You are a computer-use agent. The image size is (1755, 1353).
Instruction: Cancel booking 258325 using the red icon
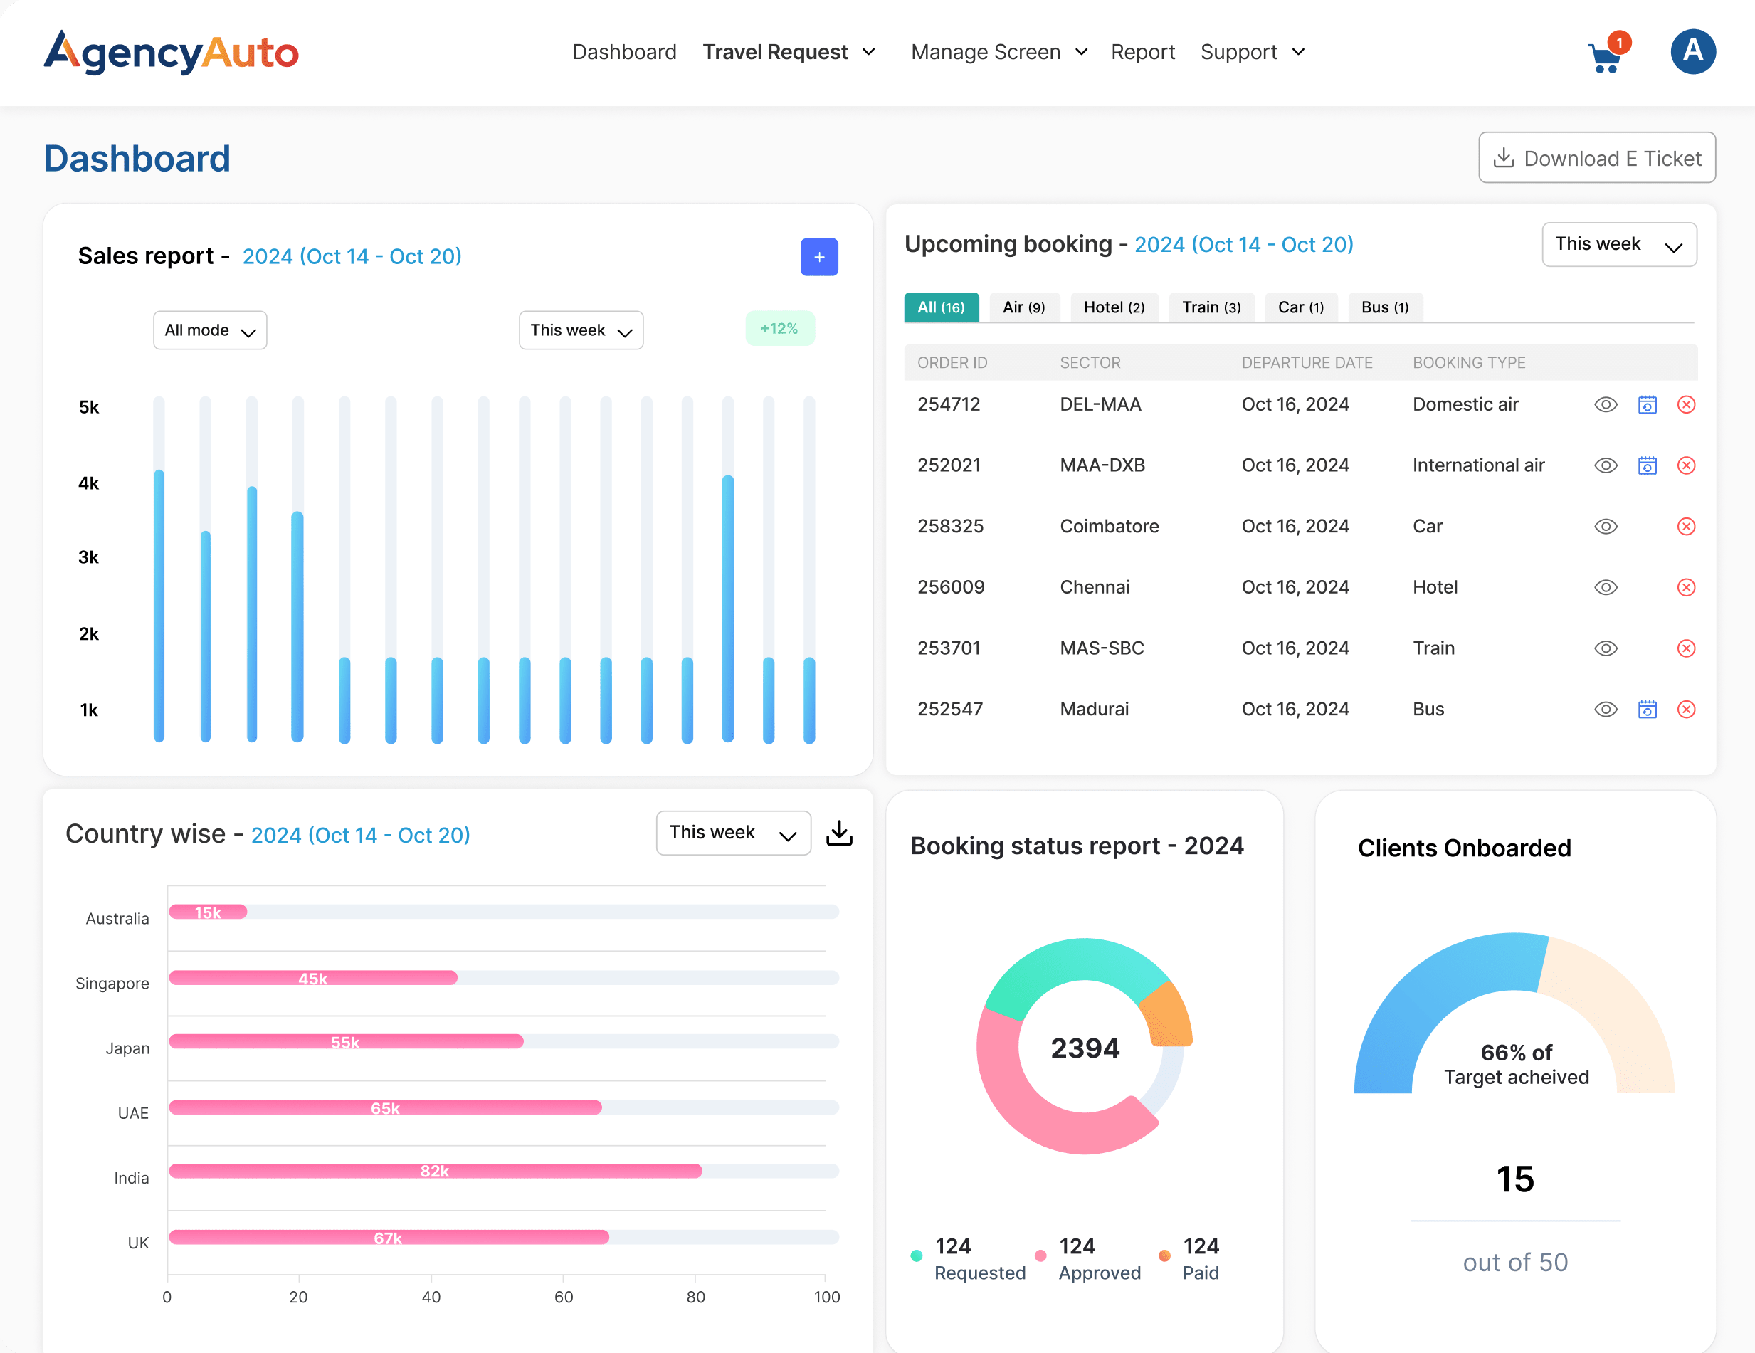coord(1687,526)
